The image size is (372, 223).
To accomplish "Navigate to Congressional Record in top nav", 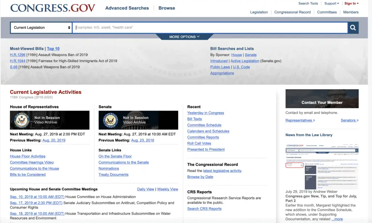I will click(292, 12).
